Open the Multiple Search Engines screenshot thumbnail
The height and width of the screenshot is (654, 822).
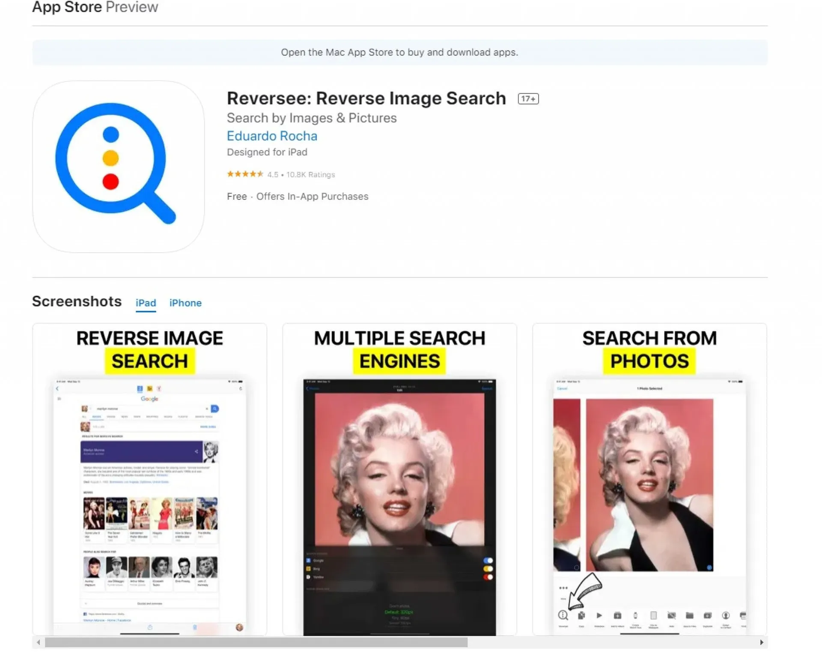coord(399,479)
